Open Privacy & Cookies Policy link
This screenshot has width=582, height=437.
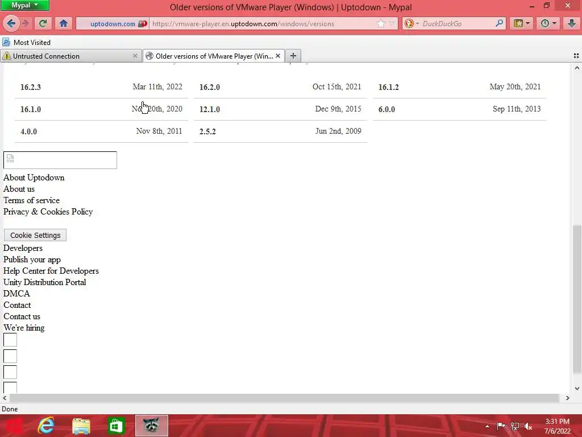(48, 212)
